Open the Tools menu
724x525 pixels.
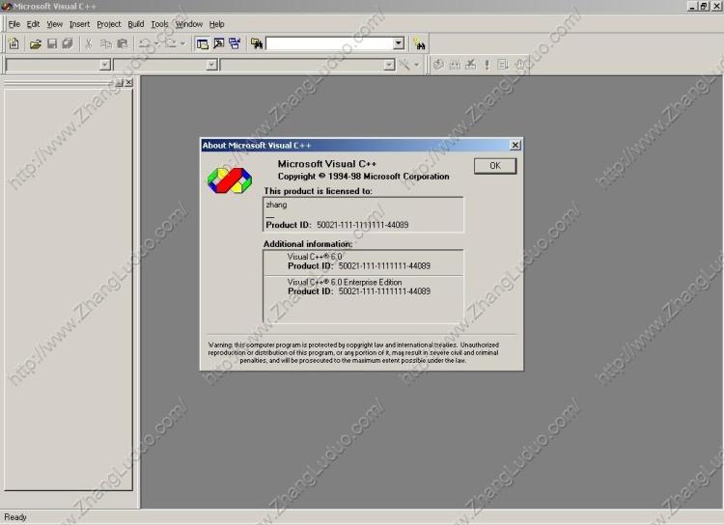(159, 24)
